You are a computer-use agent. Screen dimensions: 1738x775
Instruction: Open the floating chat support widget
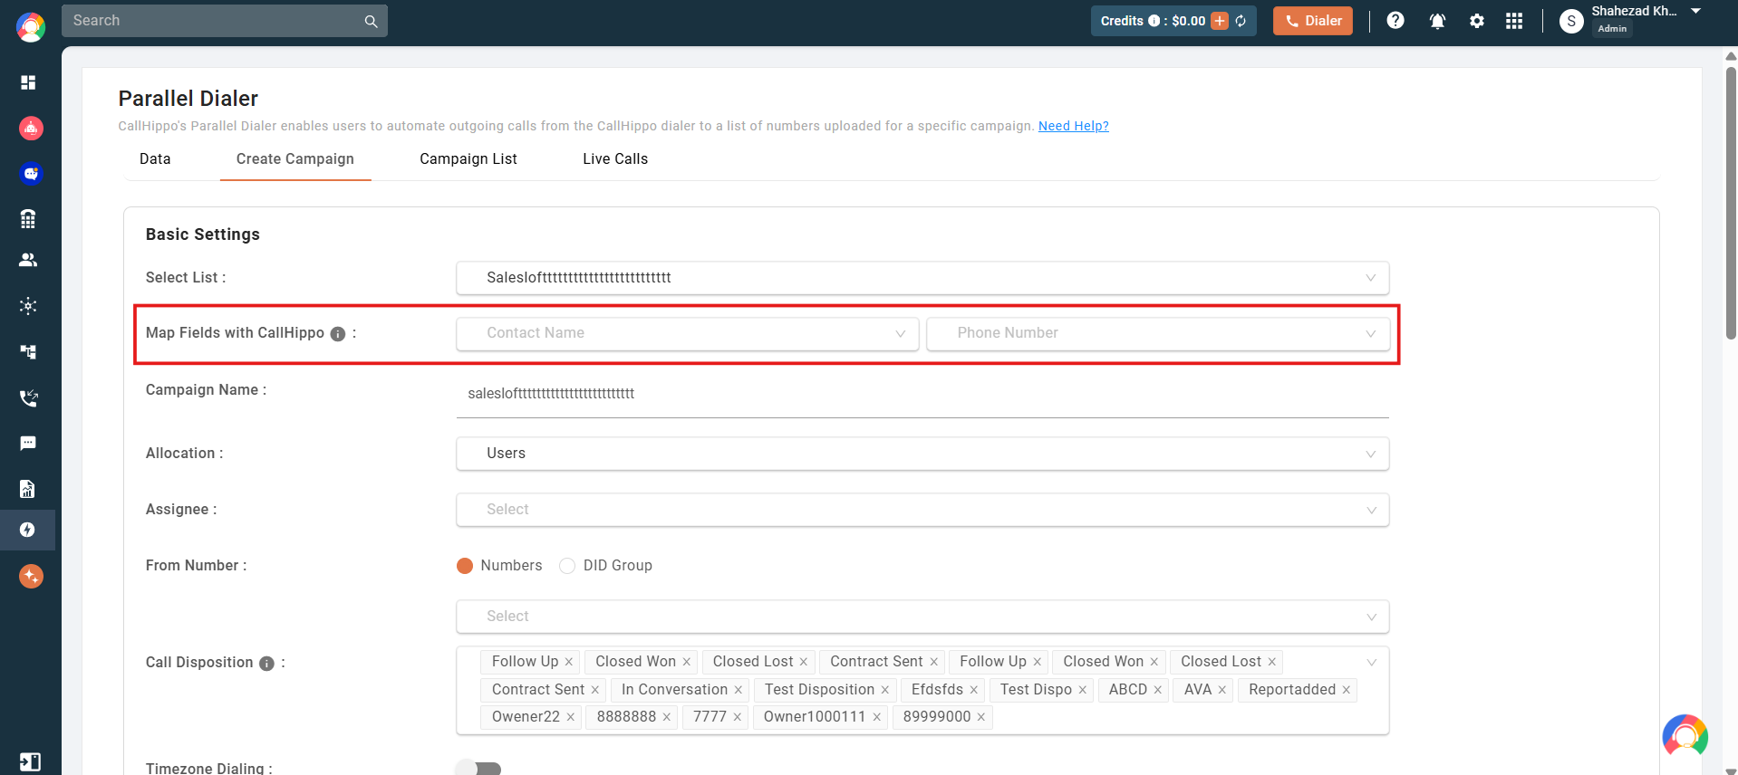coord(1685,737)
